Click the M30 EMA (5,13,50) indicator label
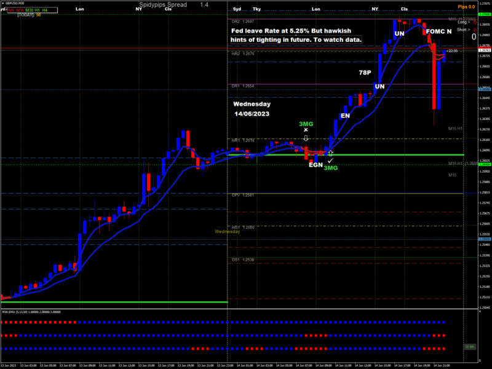Viewport: 492px width, 369px height. tap(31, 312)
